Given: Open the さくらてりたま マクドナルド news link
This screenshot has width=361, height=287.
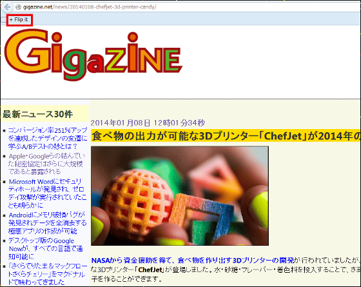Looking at the screenshot, I should [48, 274].
